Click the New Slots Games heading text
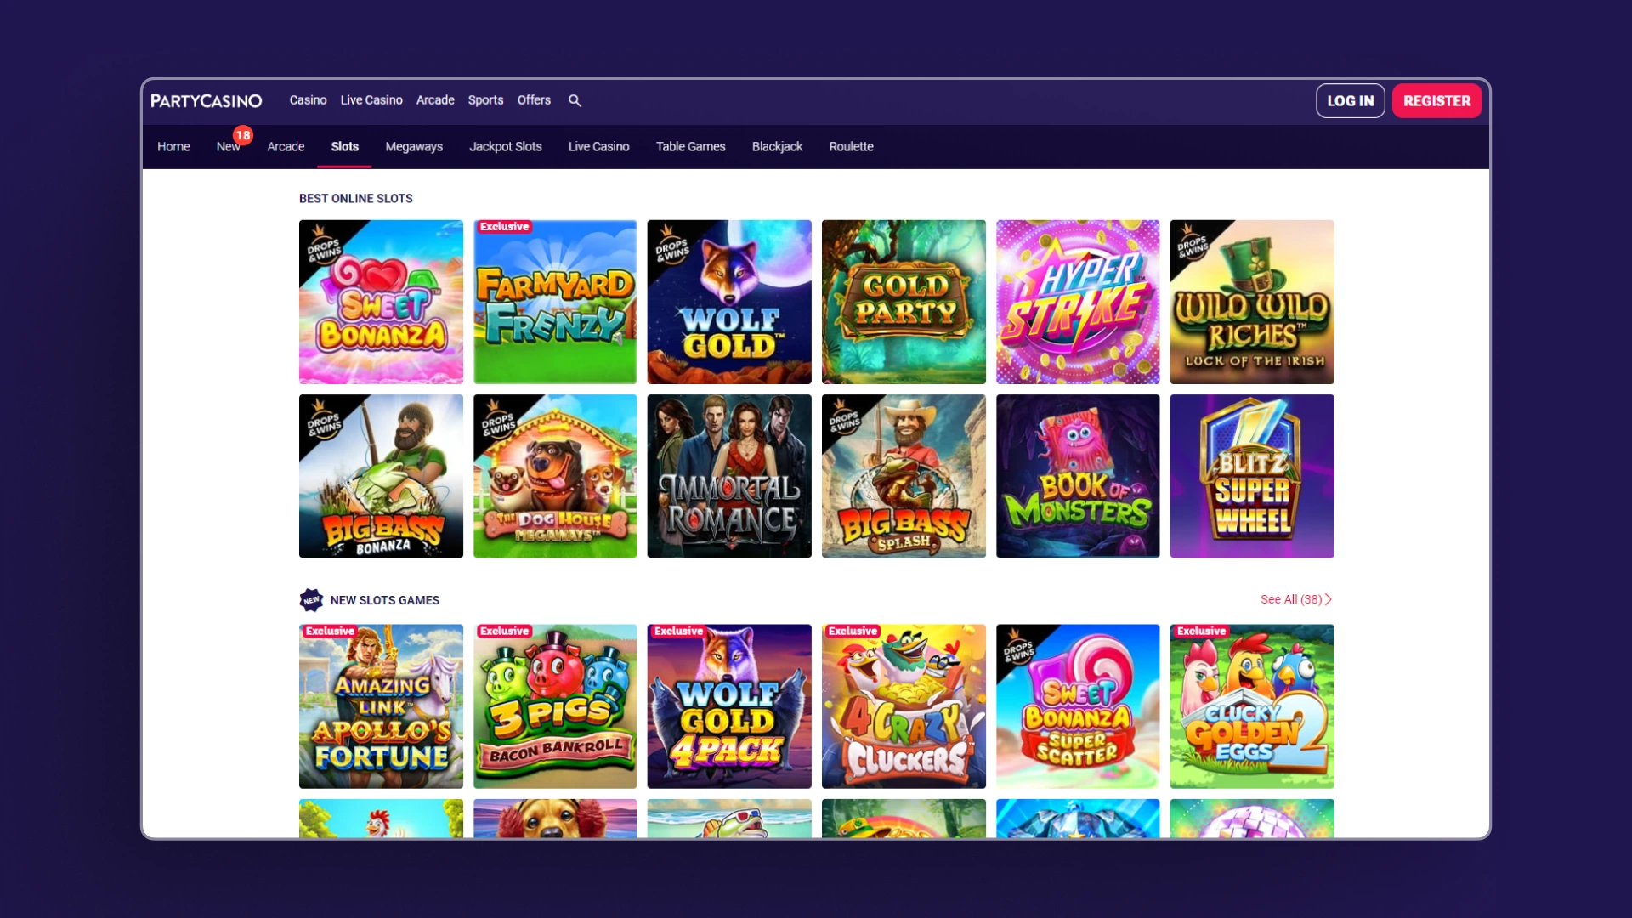Image resolution: width=1632 pixels, height=918 pixels. click(385, 600)
